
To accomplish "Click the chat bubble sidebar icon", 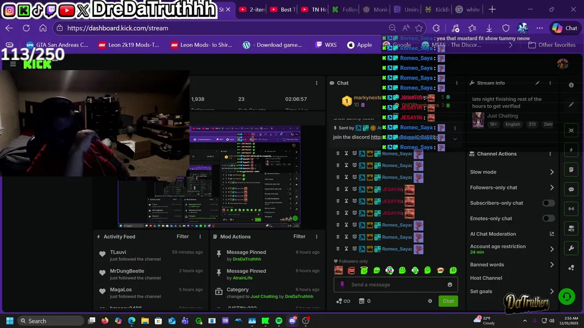I will click(x=571, y=189).
